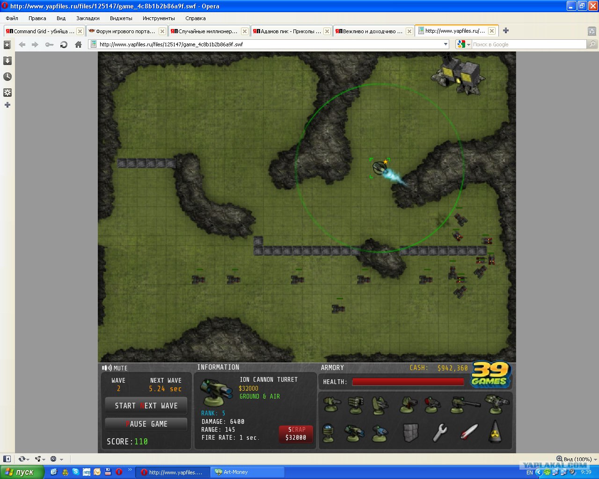
Task: Click the search magnifier button
Action: (x=592, y=44)
